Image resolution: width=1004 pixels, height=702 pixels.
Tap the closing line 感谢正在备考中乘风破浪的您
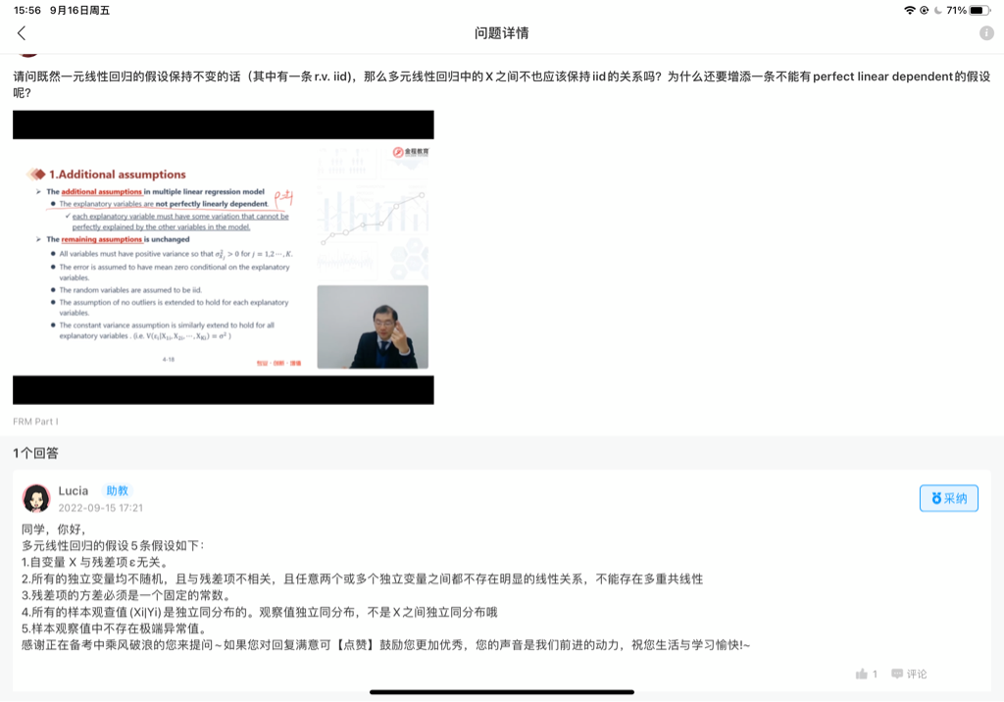point(385,645)
